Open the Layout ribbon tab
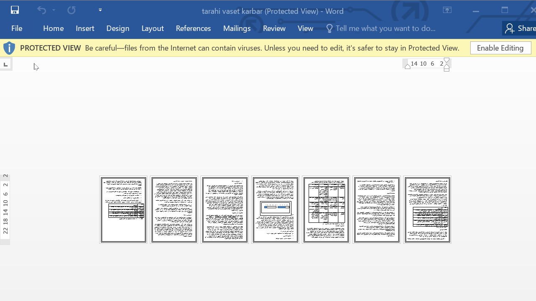 pyautogui.click(x=152, y=28)
